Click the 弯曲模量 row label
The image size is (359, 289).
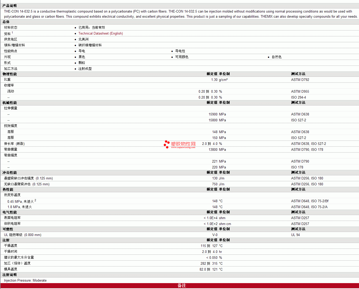[x=11, y=149]
